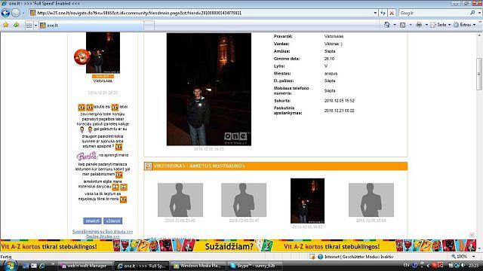This screenshot has width=483, height=271.
Task: Click the uždaryti close button
Action: (112, 221)
